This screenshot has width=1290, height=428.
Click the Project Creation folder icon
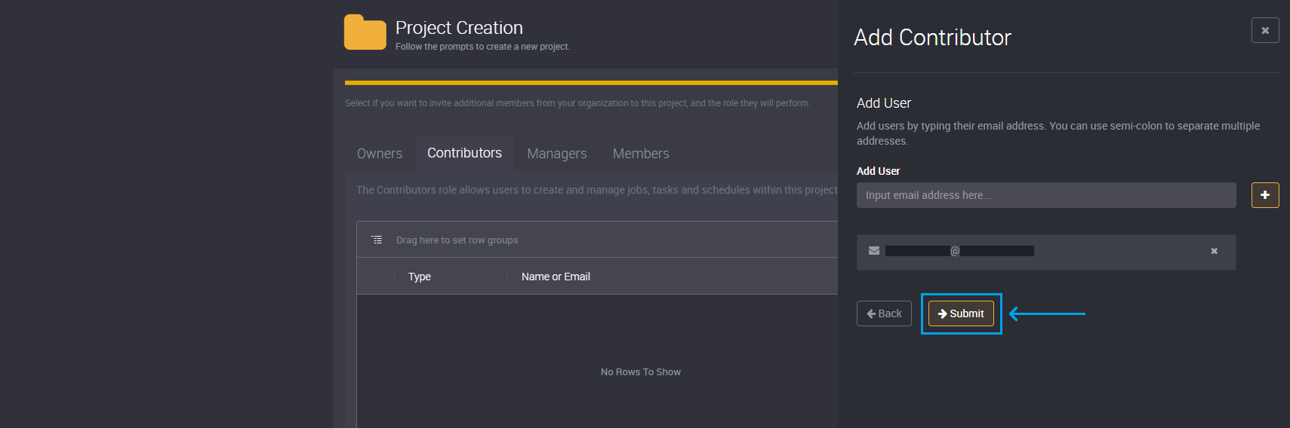[365, 32]
